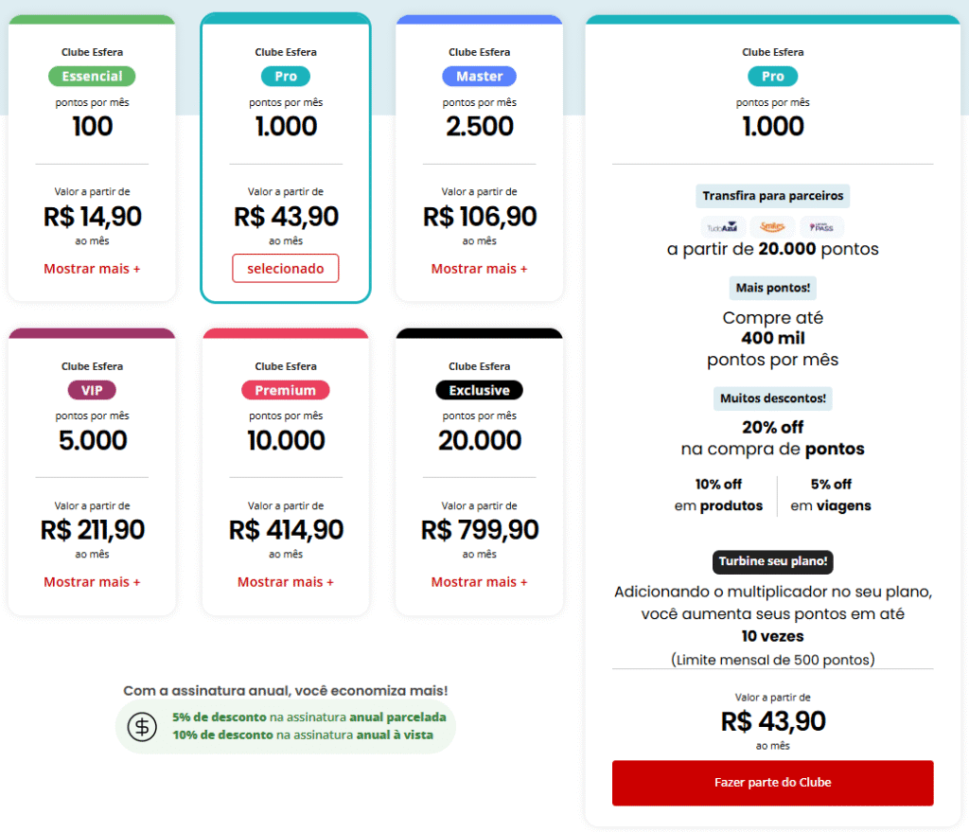Viewport: 969px width, 832px height.
Task: Click the dollar sign discount icon
Action: 142,727
